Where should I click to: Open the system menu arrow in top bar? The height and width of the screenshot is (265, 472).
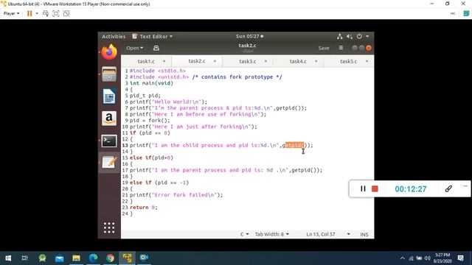pyautogui.click(x=367, y=36)
